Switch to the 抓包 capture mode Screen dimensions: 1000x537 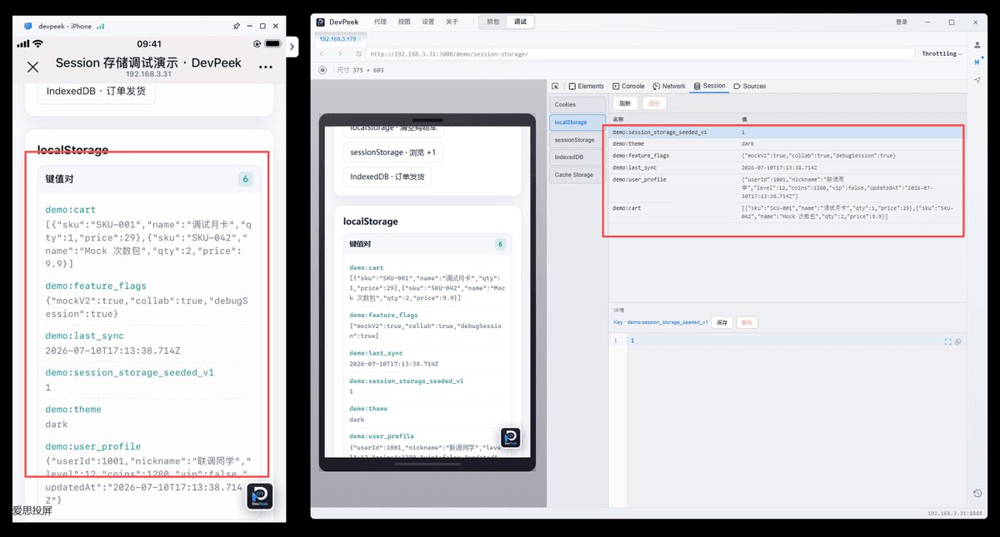(x=492, y=22)
